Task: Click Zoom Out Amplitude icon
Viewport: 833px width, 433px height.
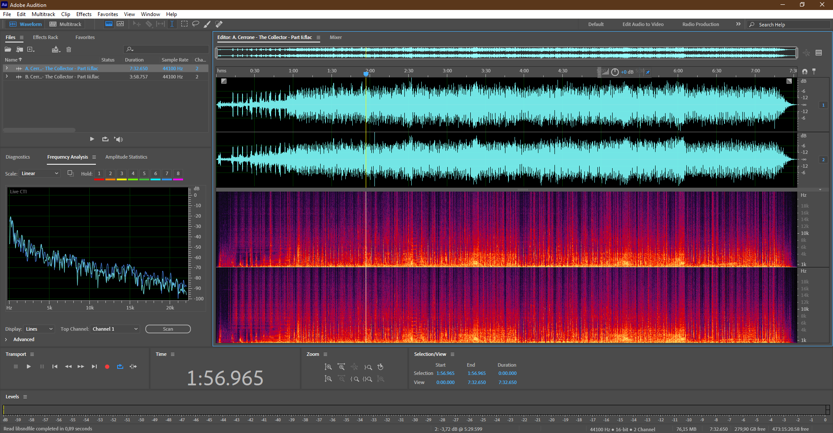Action: [328, 379]
